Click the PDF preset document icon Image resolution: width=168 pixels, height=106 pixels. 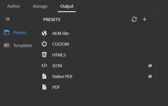point(44,87)
